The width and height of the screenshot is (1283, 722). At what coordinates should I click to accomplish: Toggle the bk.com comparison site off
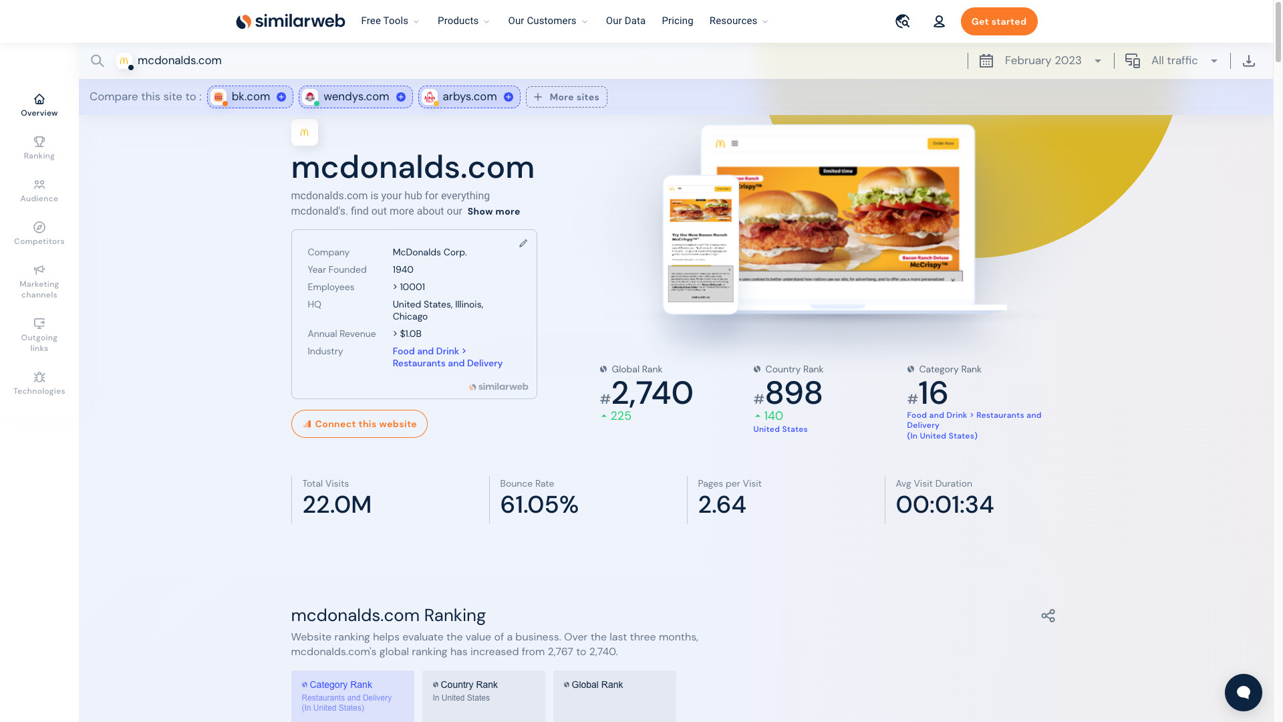click(x=282, y=97)
